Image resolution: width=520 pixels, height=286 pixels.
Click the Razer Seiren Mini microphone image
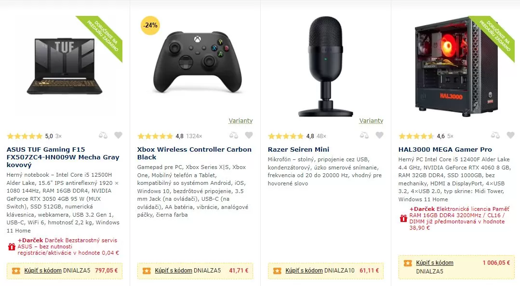pos(326,66)
